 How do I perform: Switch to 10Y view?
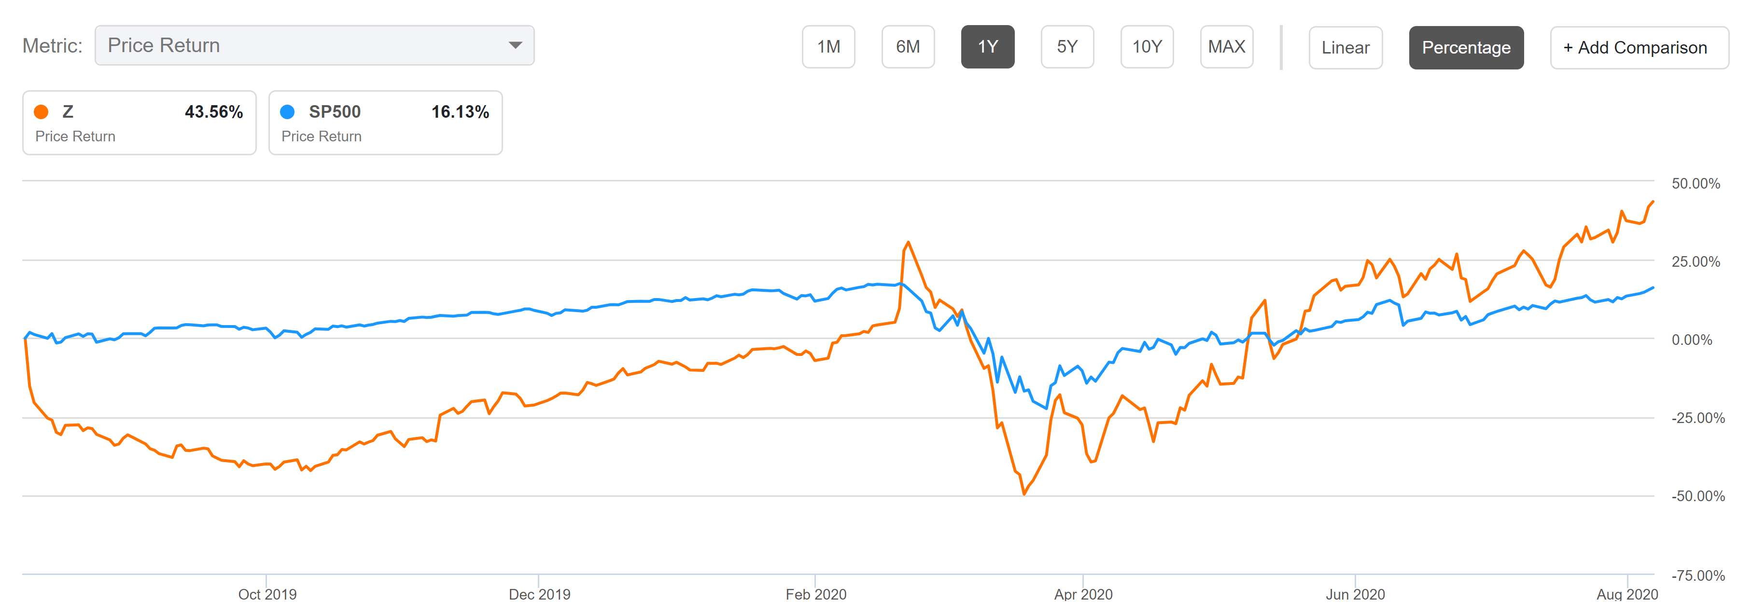(1147, 46)
